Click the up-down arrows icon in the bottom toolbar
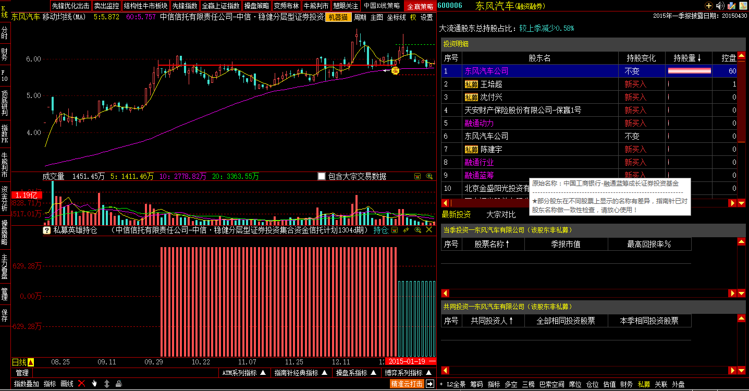The height and width of the screenshot is (391, 749). 107,384
